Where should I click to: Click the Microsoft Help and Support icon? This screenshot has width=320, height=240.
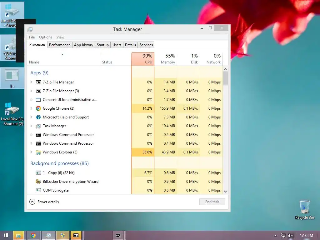[38, 117]
